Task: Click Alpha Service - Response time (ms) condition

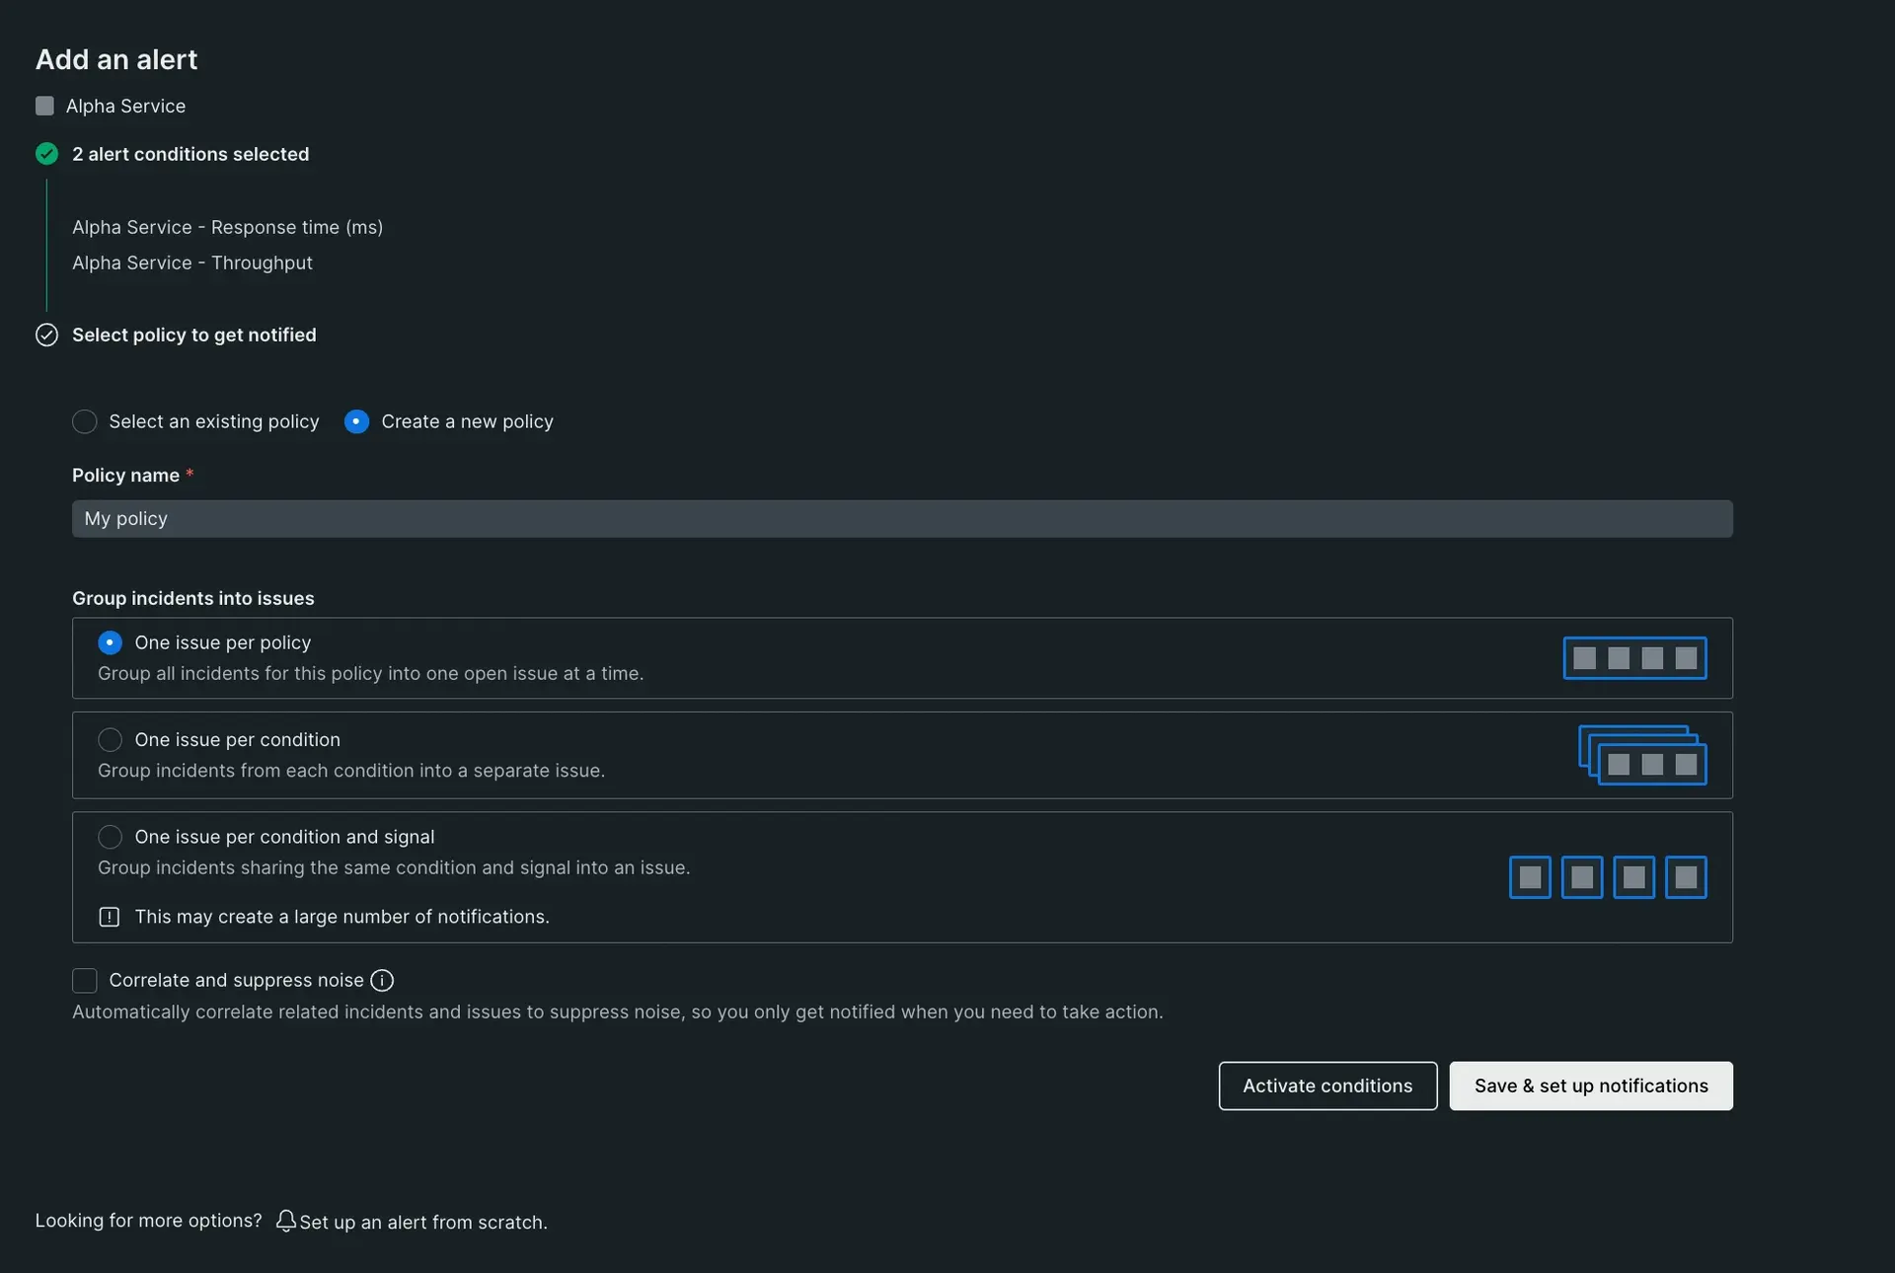Action: 228,227
